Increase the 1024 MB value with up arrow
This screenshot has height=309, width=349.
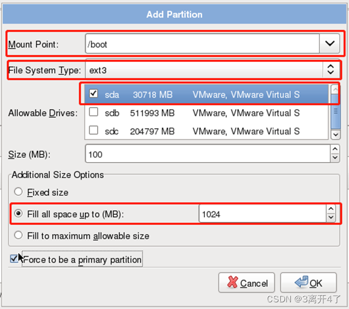pyautogui.click(x=331, y=209)
